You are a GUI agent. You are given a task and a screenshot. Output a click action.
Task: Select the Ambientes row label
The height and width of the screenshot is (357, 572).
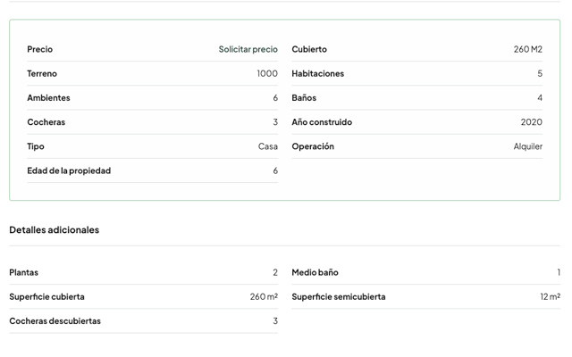pyautogui.click(x=48, y=97)
